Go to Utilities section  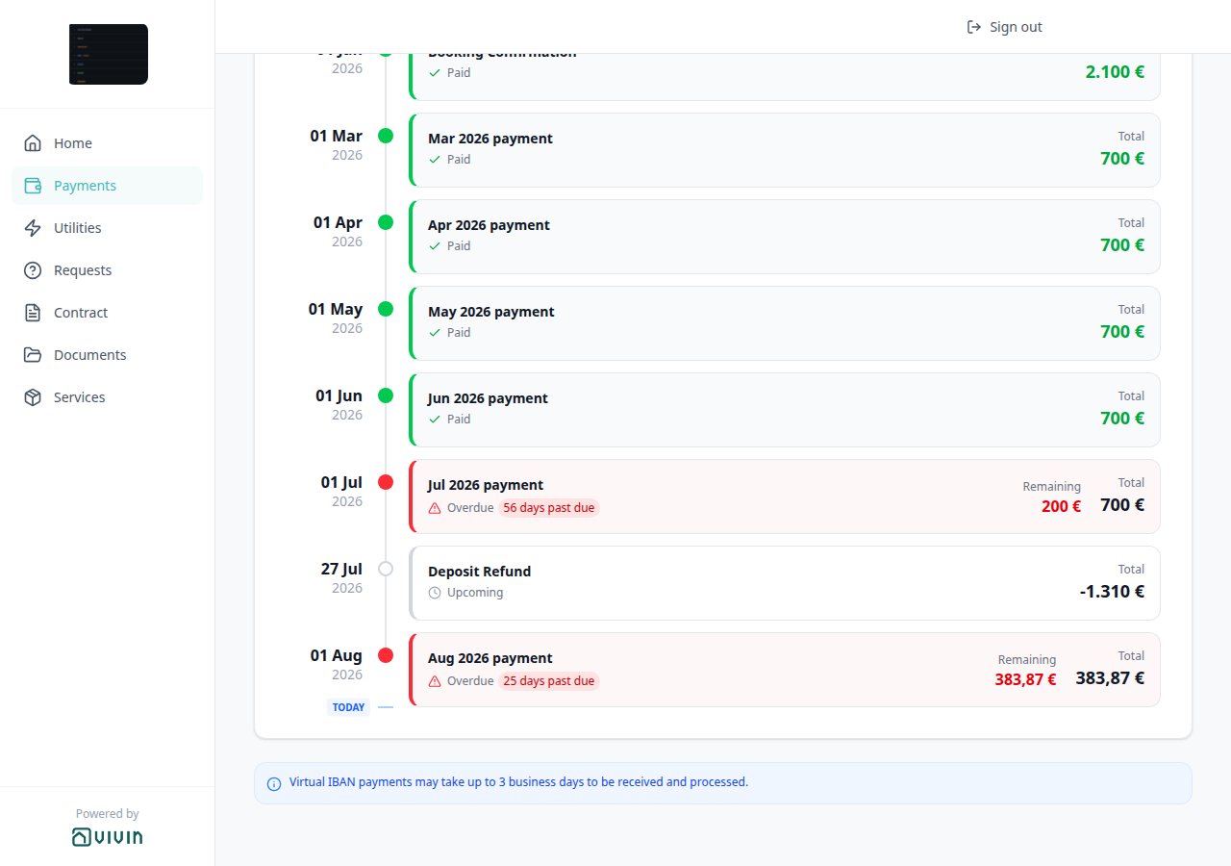click(107, 228)
